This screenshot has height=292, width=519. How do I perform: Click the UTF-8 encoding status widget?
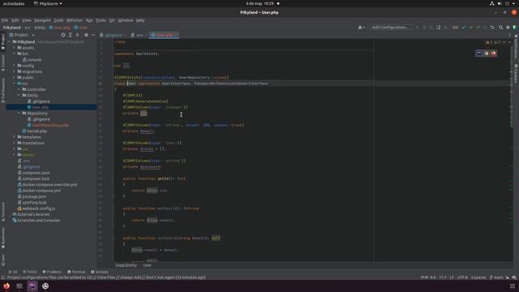[x=462, y=277]
